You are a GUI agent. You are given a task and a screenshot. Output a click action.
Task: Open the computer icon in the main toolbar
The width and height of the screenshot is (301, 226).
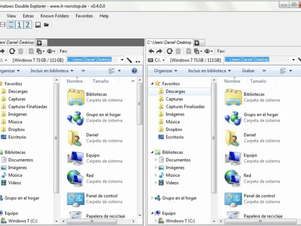(x=38, y=25)
